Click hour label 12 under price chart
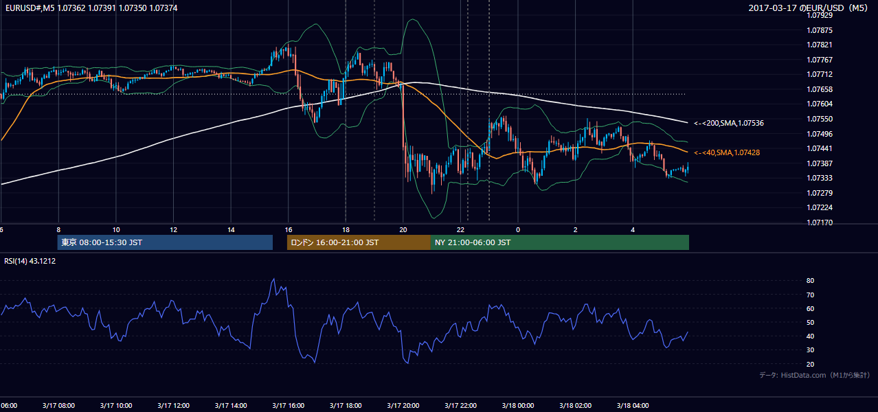Screen dimensions: 878x412 click(173, 230)
